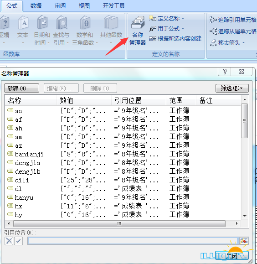The height and width of the screenshot is (264, 257).
Task: Switch to the 视图 ribbon tab
Action: (x=84, y=6)
